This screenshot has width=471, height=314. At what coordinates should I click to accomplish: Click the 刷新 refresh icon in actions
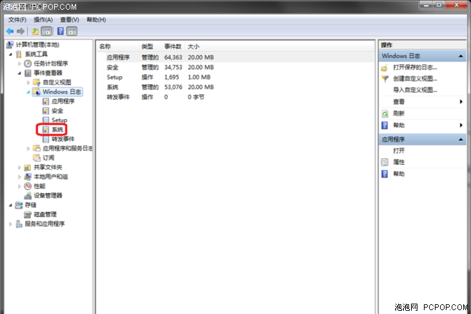(385, 114)
